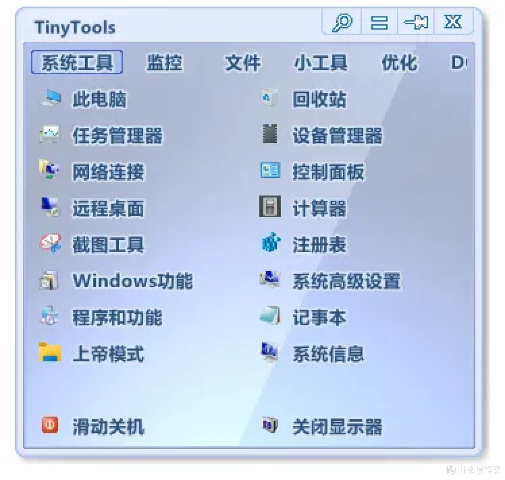Click the 系统信息 icon

(269, 353)
